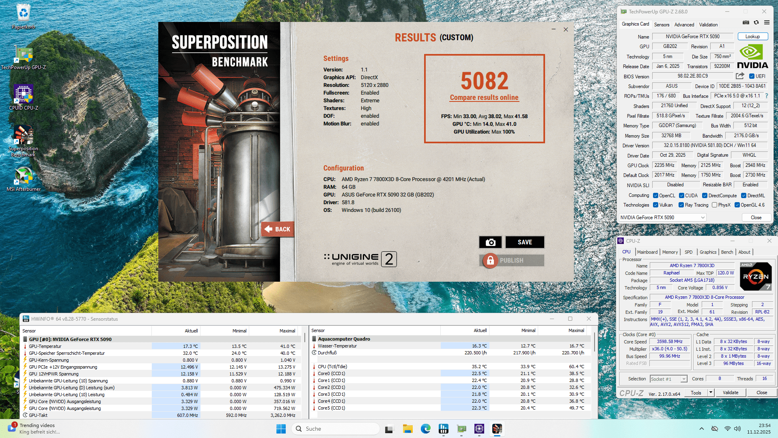Select the Superposition Benchmark desktop icon
778x438 pixels.
tap(24, 140)
